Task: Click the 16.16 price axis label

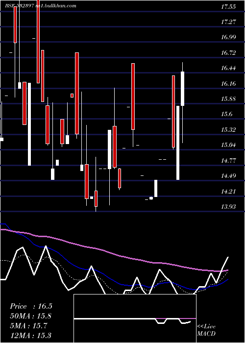Action: click(x=228, y=84)
